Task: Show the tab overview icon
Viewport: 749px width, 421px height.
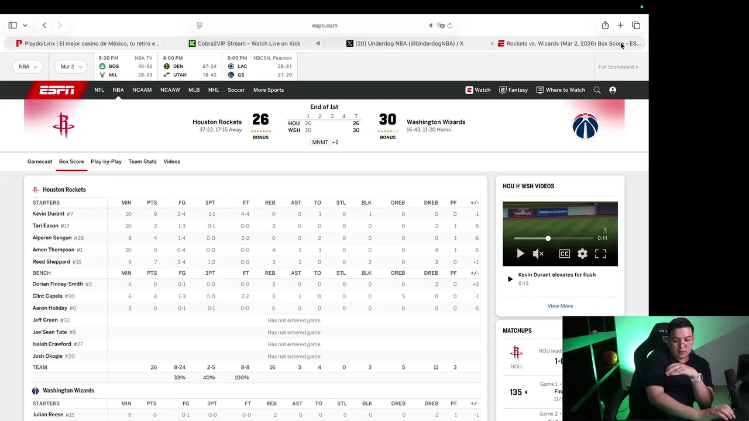Action: coord(636,25)
